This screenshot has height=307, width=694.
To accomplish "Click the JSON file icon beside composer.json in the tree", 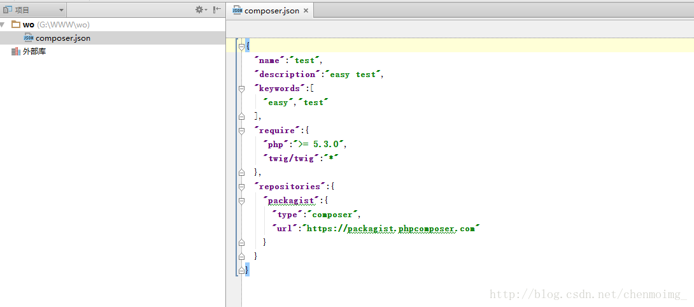I will pos(29,38).
